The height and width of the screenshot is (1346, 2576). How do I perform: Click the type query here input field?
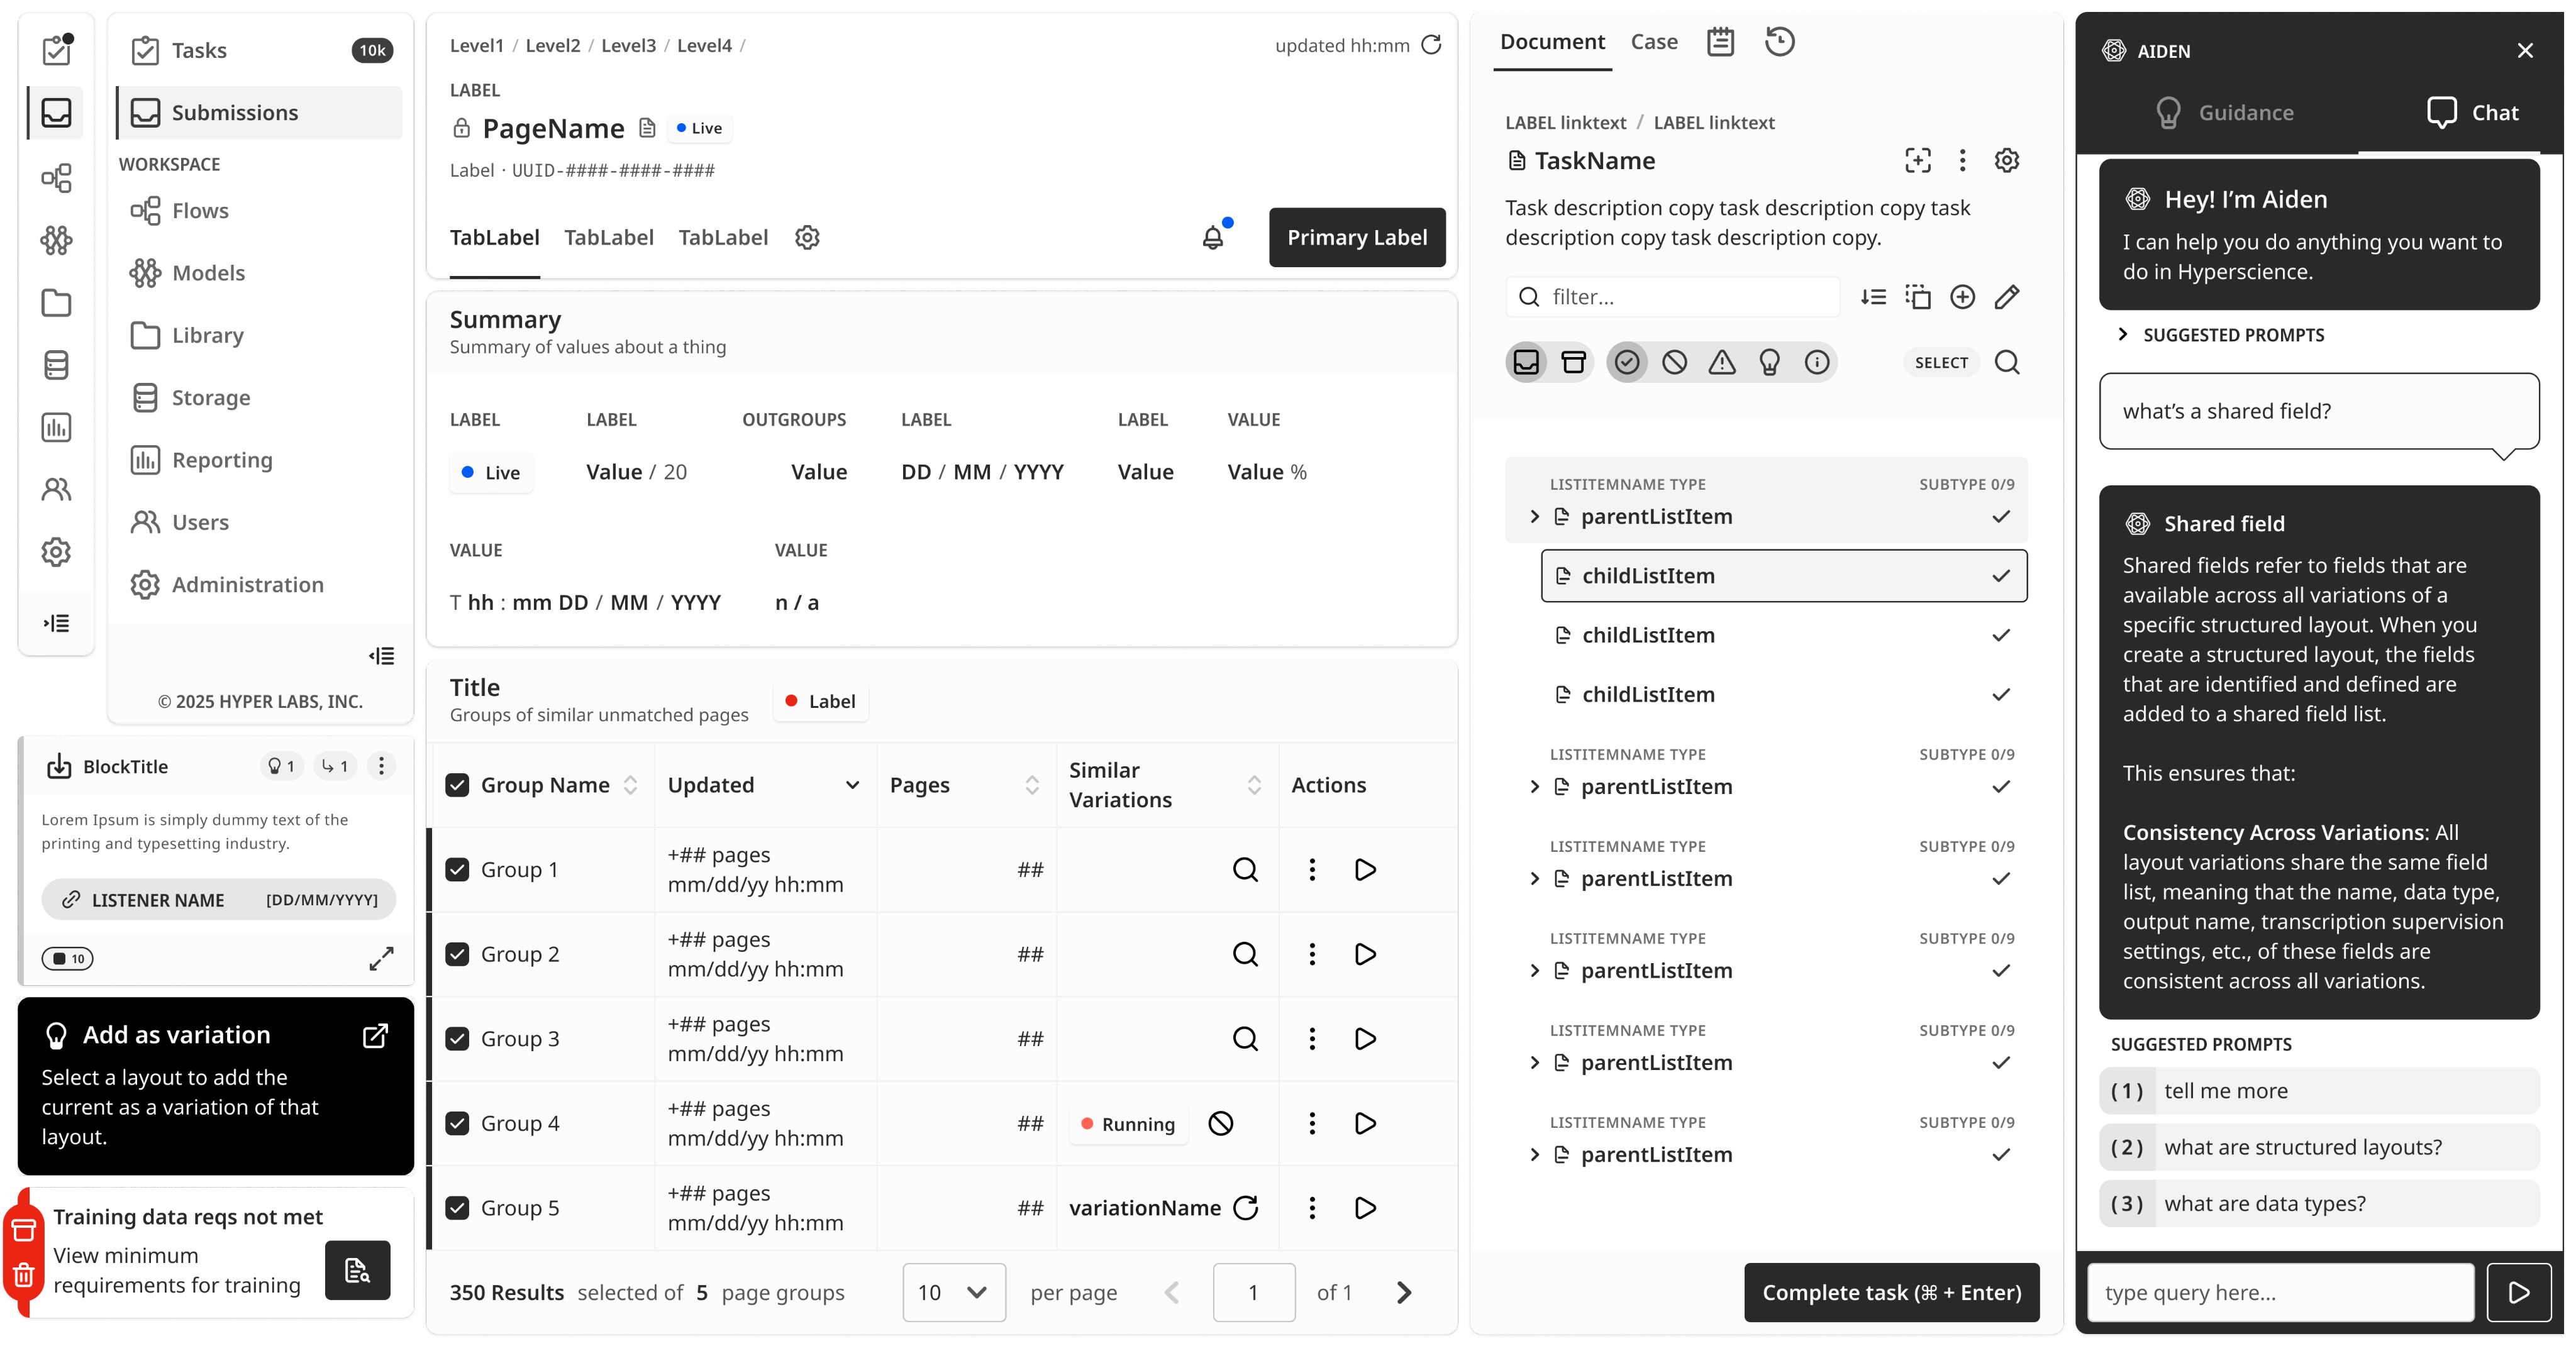(2280, 1292)
